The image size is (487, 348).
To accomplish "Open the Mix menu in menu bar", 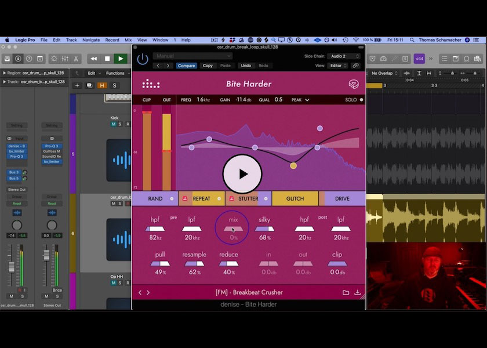I will click(x=128, y=40).
